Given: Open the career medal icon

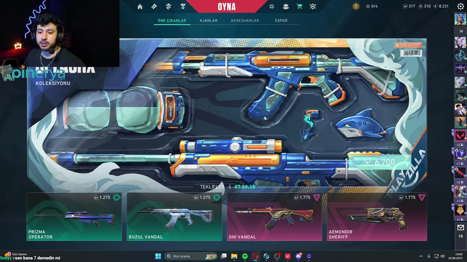Looking at the screenshot, I should [x=183, y=7].
